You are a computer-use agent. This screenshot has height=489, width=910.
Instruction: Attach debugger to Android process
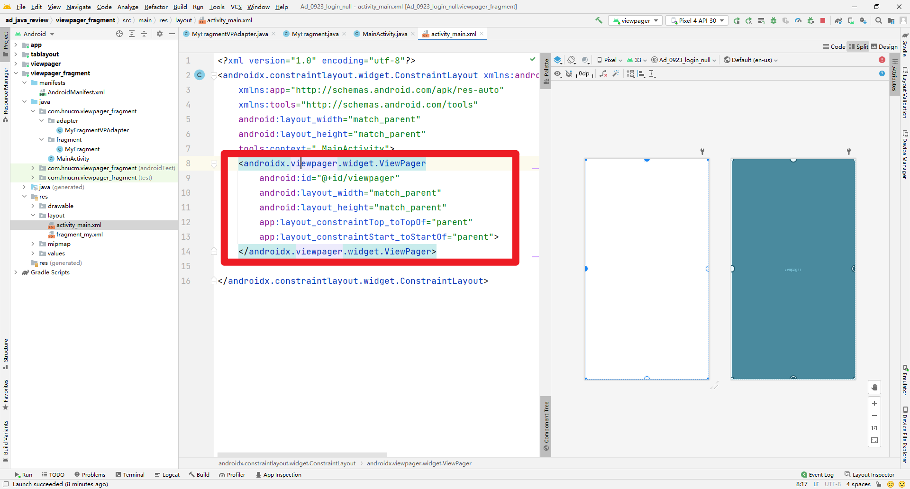coord(811,20)
